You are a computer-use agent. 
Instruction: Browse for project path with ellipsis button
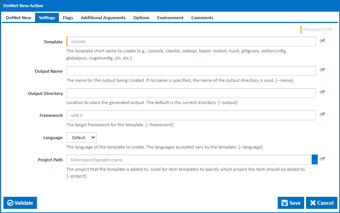click(315, 160)
